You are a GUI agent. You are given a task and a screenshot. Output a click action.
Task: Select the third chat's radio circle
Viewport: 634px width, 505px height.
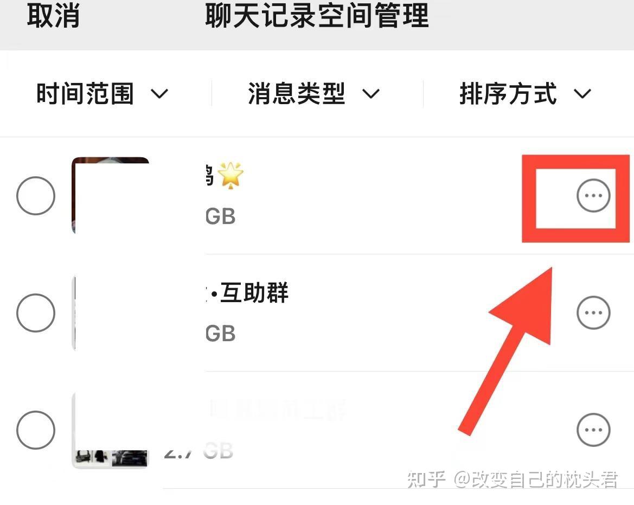36,430
